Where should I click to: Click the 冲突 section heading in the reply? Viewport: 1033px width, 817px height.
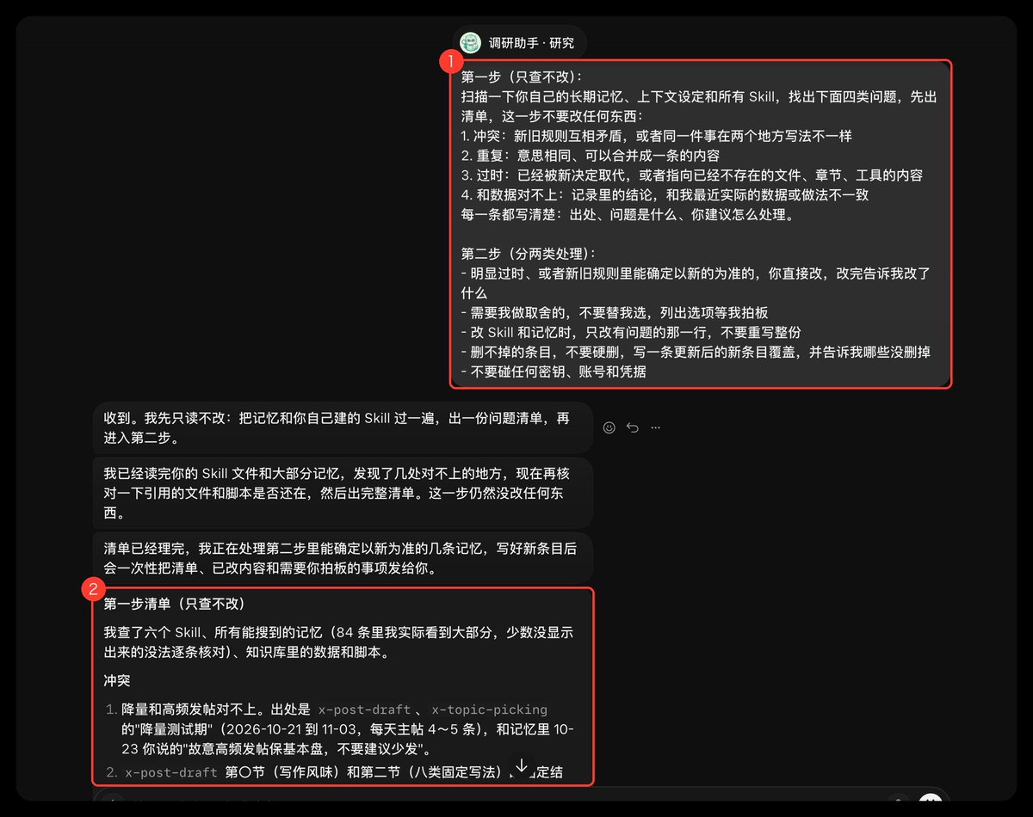117,680
